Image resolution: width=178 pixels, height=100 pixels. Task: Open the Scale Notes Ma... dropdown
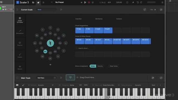109,85
